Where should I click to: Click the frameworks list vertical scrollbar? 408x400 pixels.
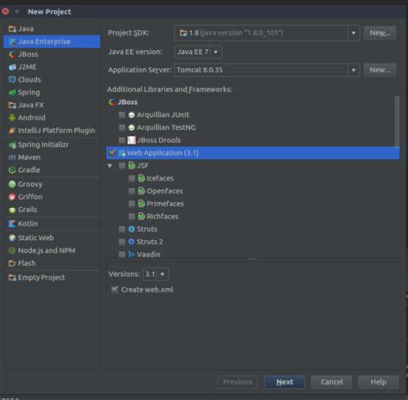397,121
